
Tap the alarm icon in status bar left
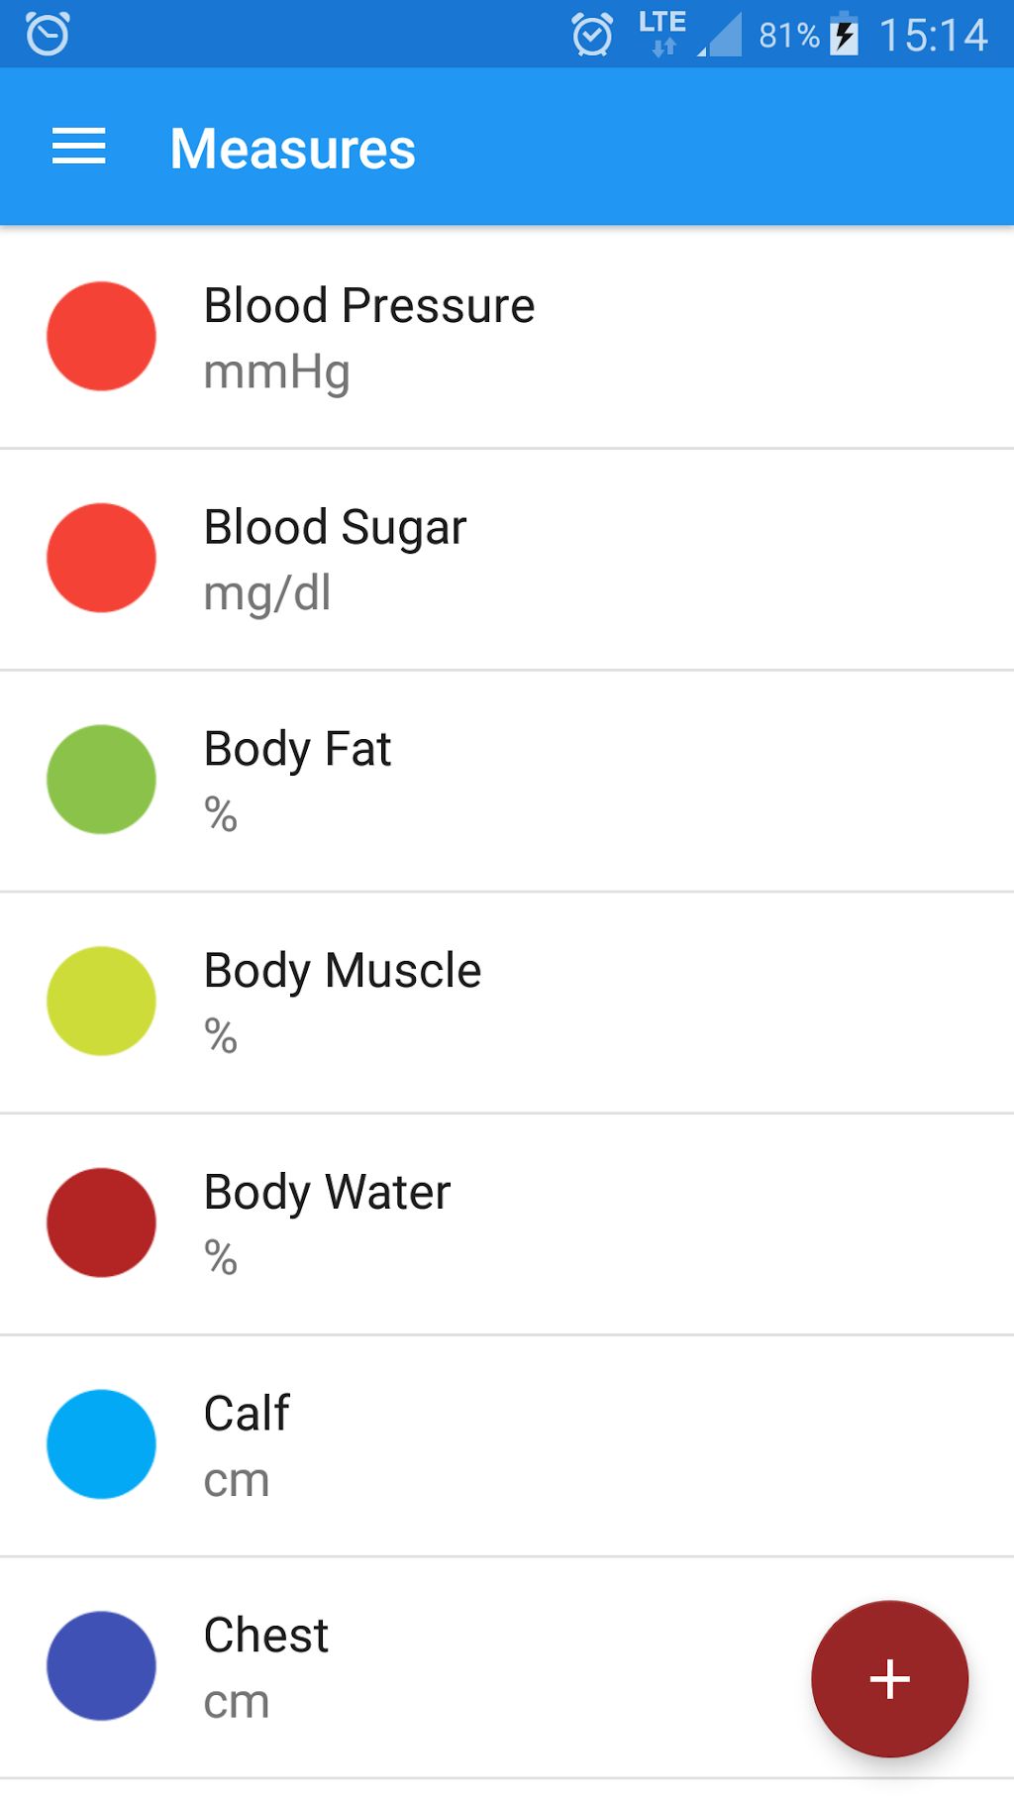click(x=48, y=35)
